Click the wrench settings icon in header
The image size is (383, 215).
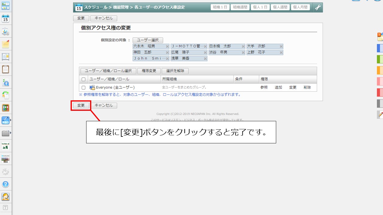[318, 7]
